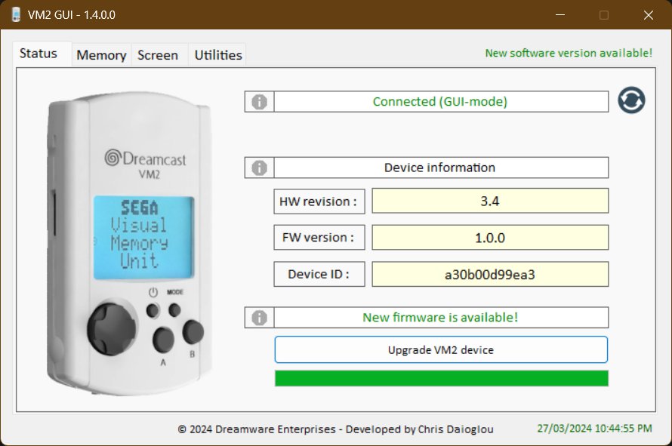Click the info icon beside Connected (GUI-mode)
Screen dimensions: 672x446
click(x=259, y=102)
